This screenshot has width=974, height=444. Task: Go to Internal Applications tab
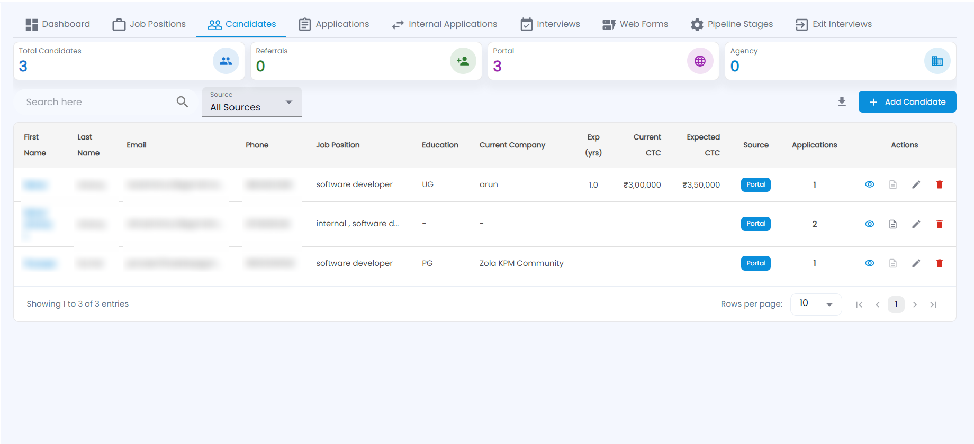pyautogui.click(x=445, y=24)
